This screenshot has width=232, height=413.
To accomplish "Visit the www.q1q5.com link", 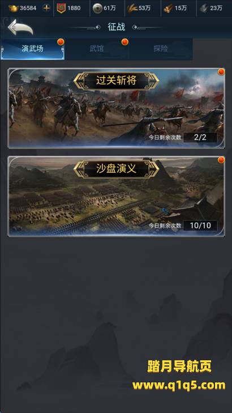I will click(179, 385).
